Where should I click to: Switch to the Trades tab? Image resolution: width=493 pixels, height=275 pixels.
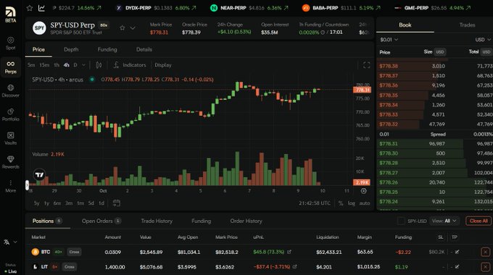(467, 25)
